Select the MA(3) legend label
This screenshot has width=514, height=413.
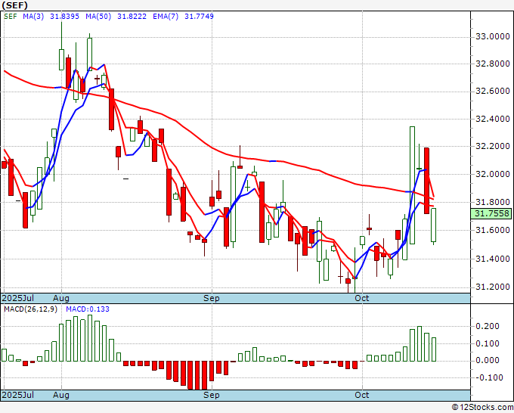point(33,17)
